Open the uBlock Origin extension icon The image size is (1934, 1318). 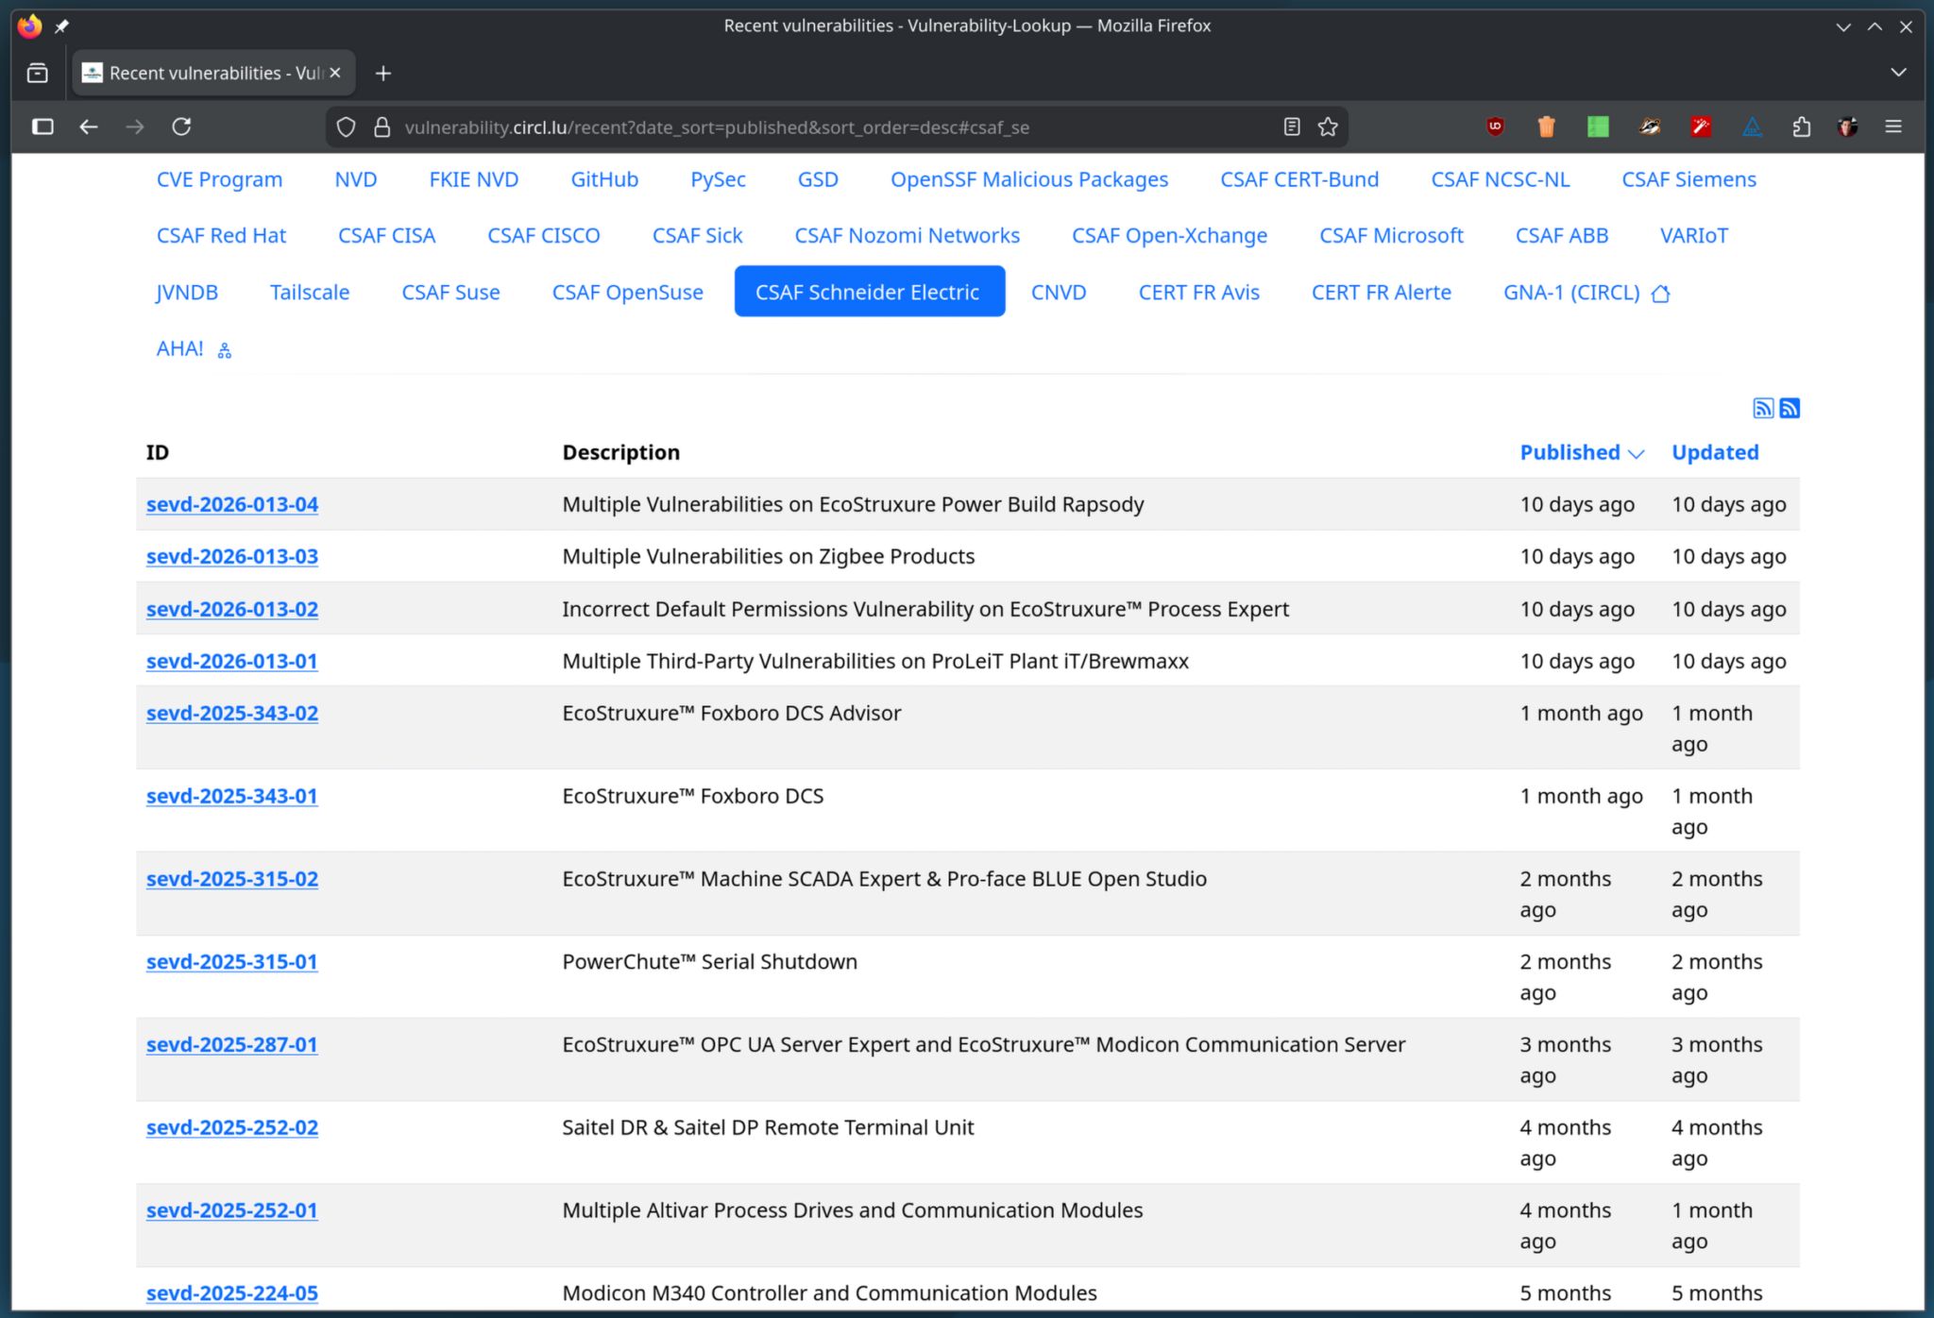pyautogui.click(x=1495, y=127)
